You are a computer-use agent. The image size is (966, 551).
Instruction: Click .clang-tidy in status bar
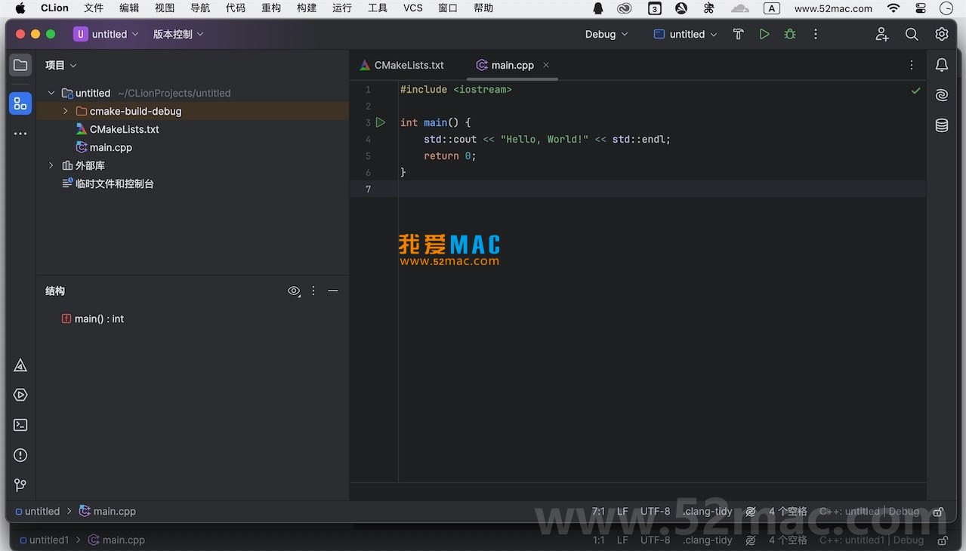(x=708, y=512)
